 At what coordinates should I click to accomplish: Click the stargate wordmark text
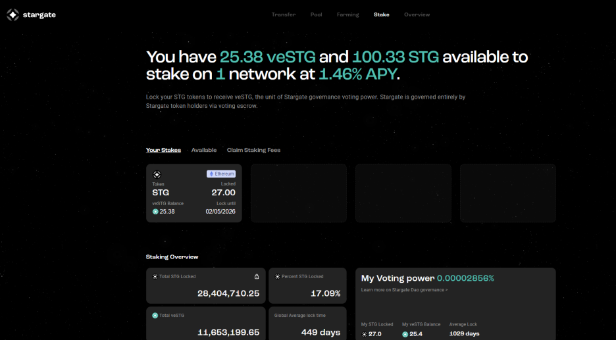tap(39, 15)
